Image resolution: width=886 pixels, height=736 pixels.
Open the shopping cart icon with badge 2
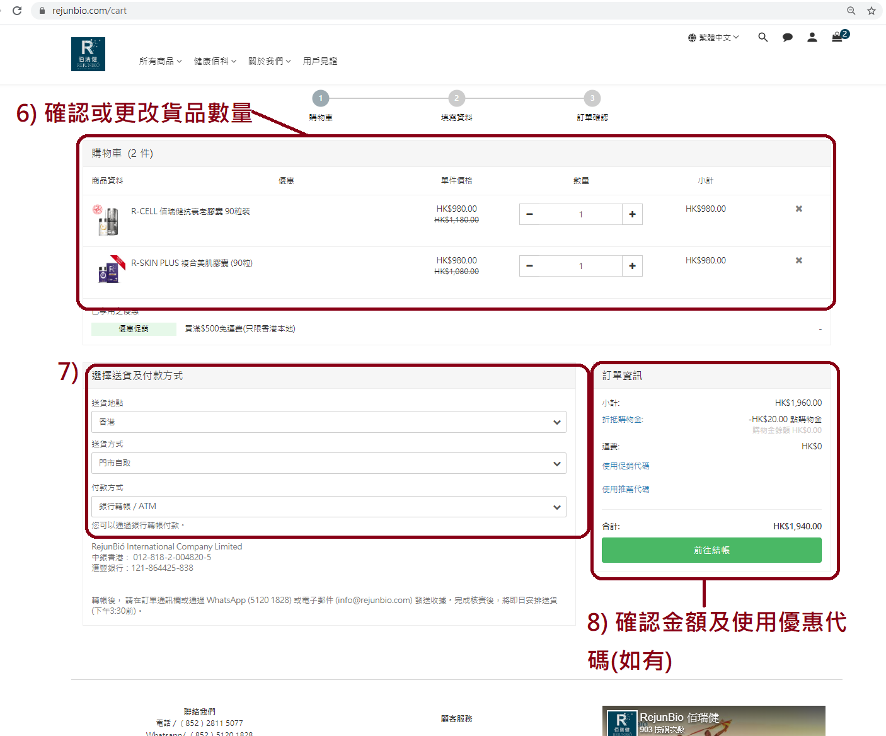[x=840, y=36]
